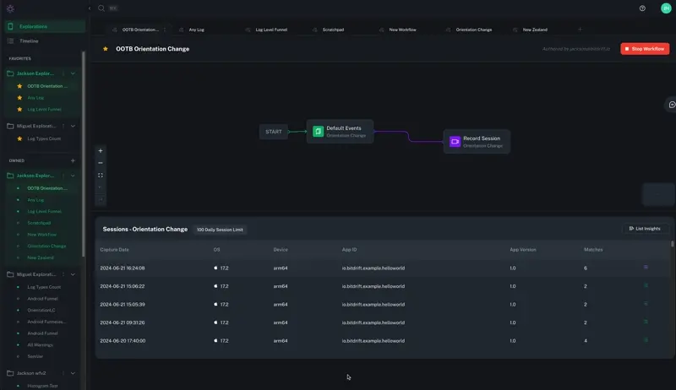This screenshot has width=676, height=390.
Task: Open session row dated 2024-06-21 16:24:08
Action: pyautogui.click(x=123, y=268)
